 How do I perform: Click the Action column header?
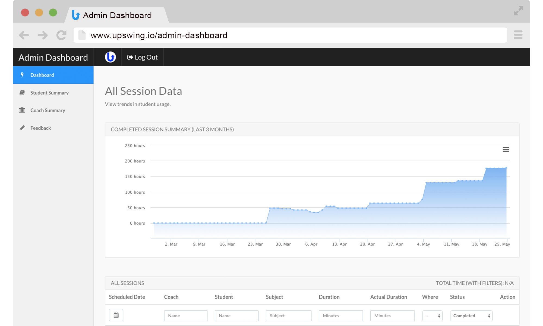click(508, 297)
